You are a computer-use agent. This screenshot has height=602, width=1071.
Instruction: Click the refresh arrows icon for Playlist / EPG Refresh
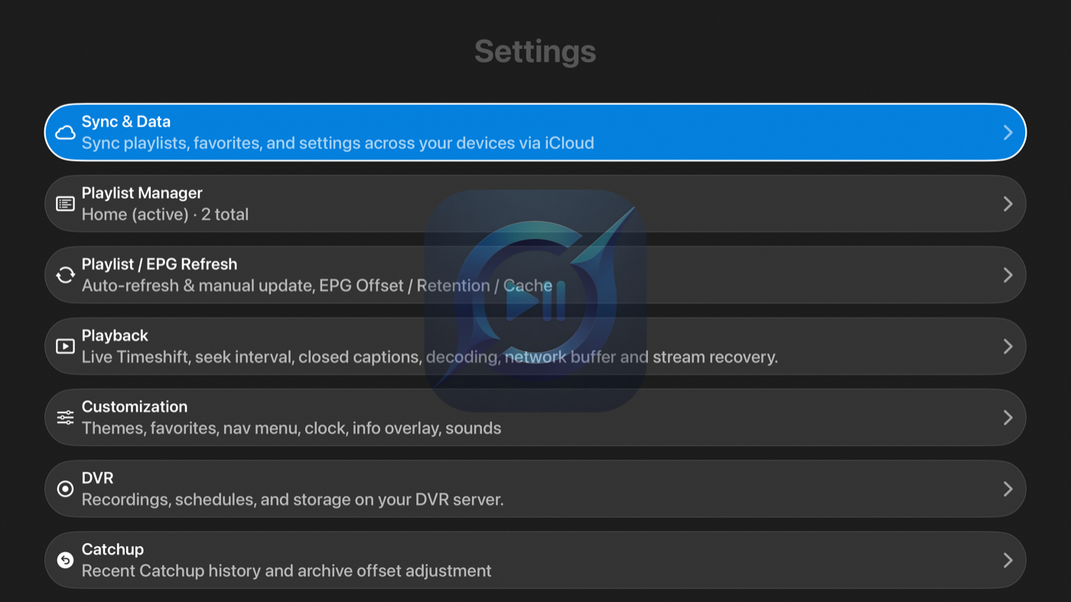[66, 275]
